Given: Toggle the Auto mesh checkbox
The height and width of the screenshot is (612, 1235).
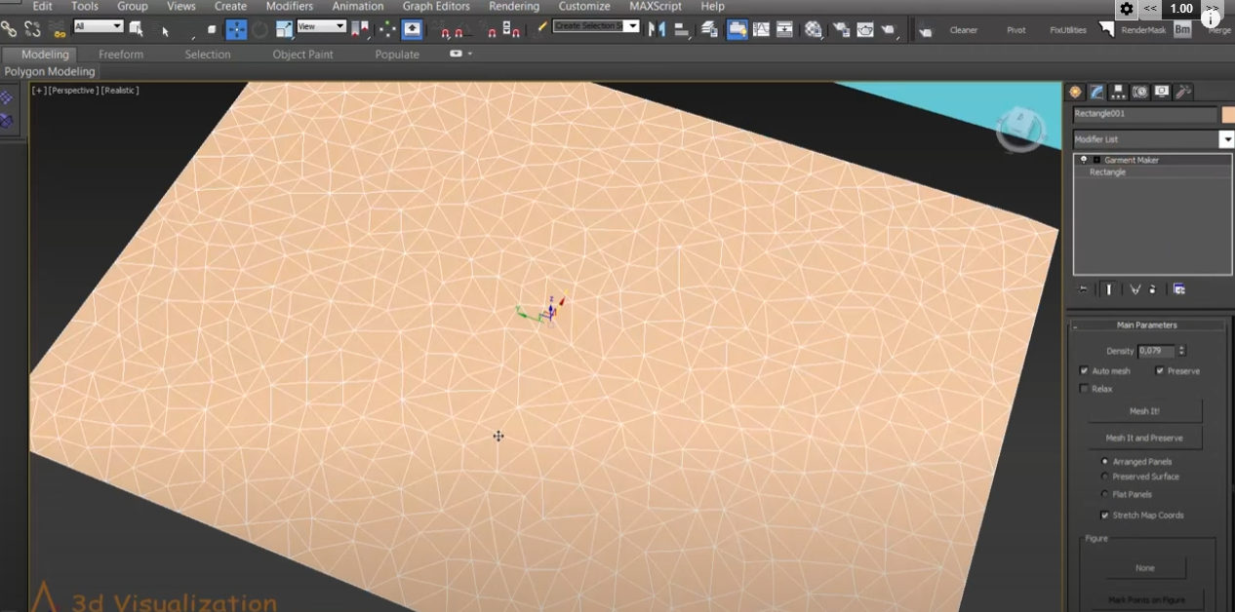Looking at the screenshot, I should point(1084,371).
